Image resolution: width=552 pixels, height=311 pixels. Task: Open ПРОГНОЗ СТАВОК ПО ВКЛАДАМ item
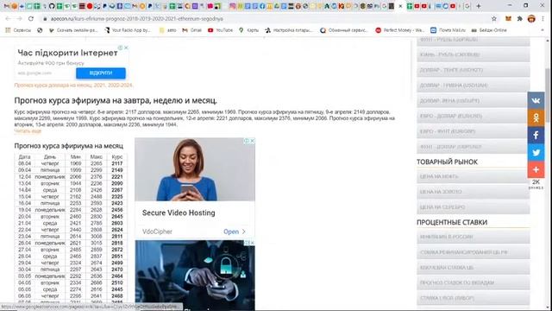coord(474,282)
